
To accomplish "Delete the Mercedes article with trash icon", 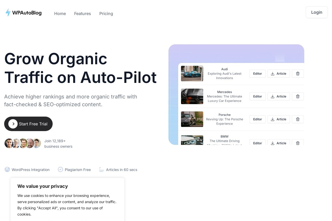I will coord(298,96).
